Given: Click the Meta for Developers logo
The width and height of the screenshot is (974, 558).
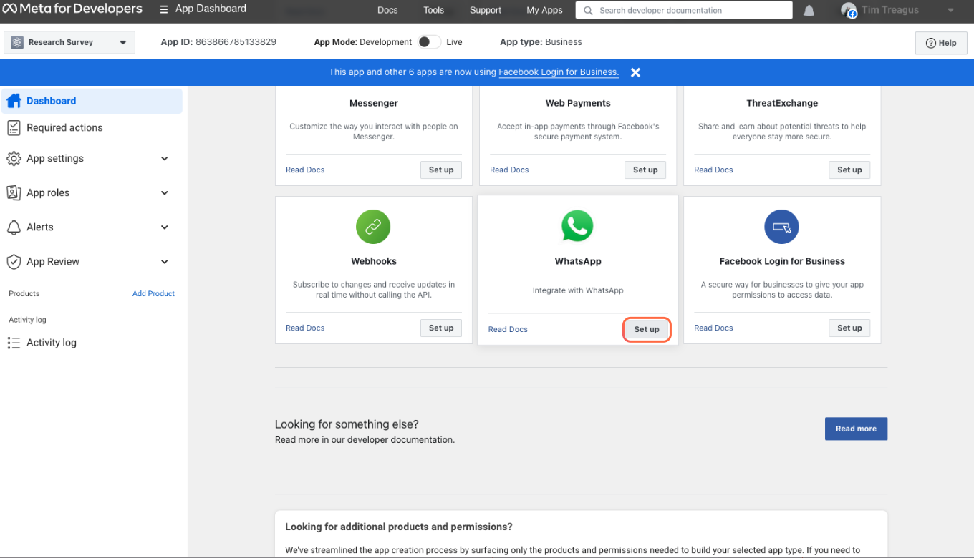Looking at the screenshot, I should point(72,9).
